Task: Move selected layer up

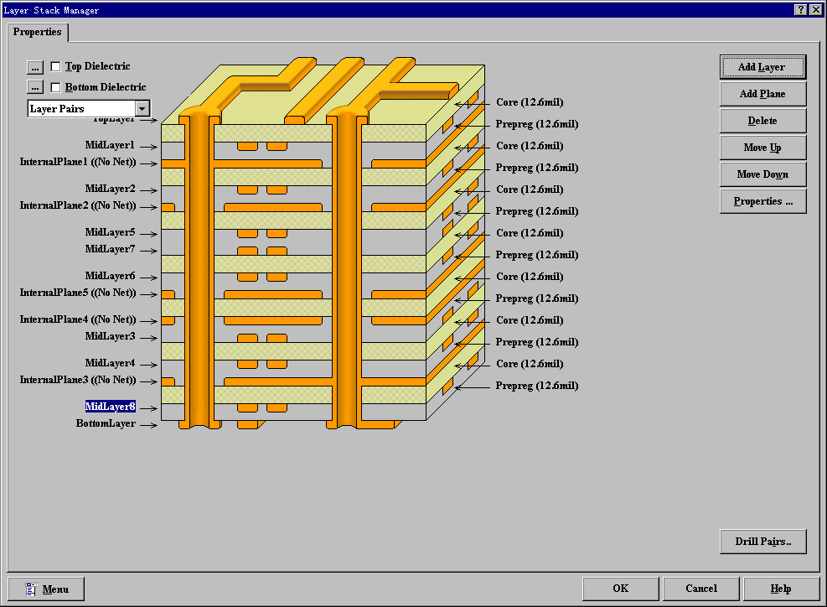Action: click(x=762, y=148)
